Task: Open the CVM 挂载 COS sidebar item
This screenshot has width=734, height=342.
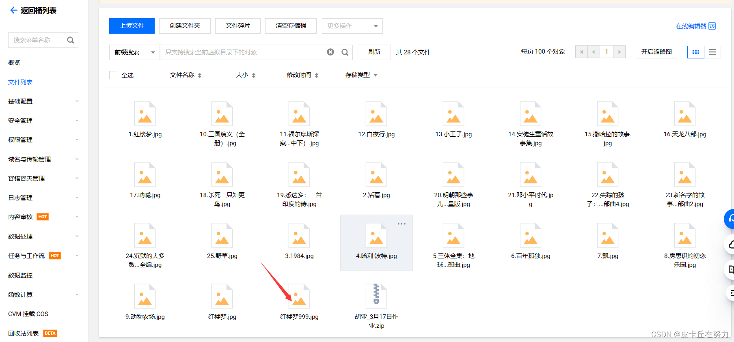Action: tap(28, 314)
